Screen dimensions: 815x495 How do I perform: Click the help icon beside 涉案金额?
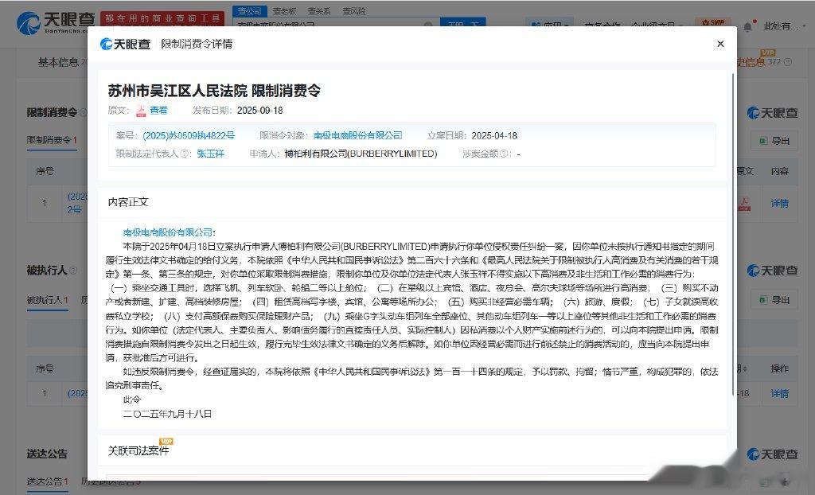click(504, 154)
